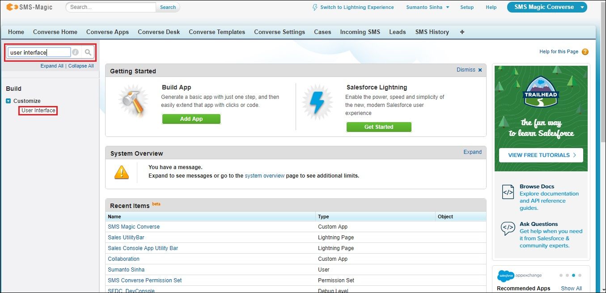The width and height of the screenshot is (606, 293).
Task: Dismiss the Getting Started panel
Action: pyautogui.click(x=466, y=70)
